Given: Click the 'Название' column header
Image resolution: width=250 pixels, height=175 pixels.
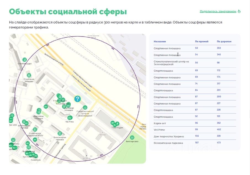Looking at the screenshot, I should point(160,41).
